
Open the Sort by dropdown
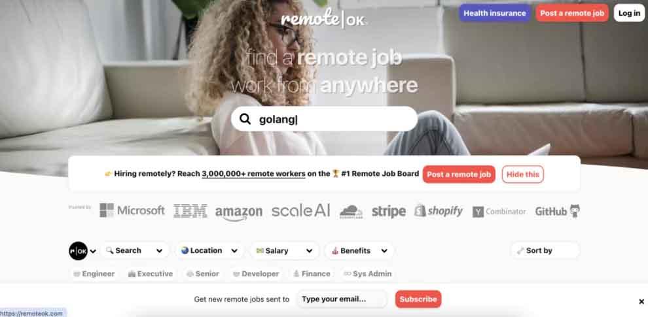[x=545, y=250]
